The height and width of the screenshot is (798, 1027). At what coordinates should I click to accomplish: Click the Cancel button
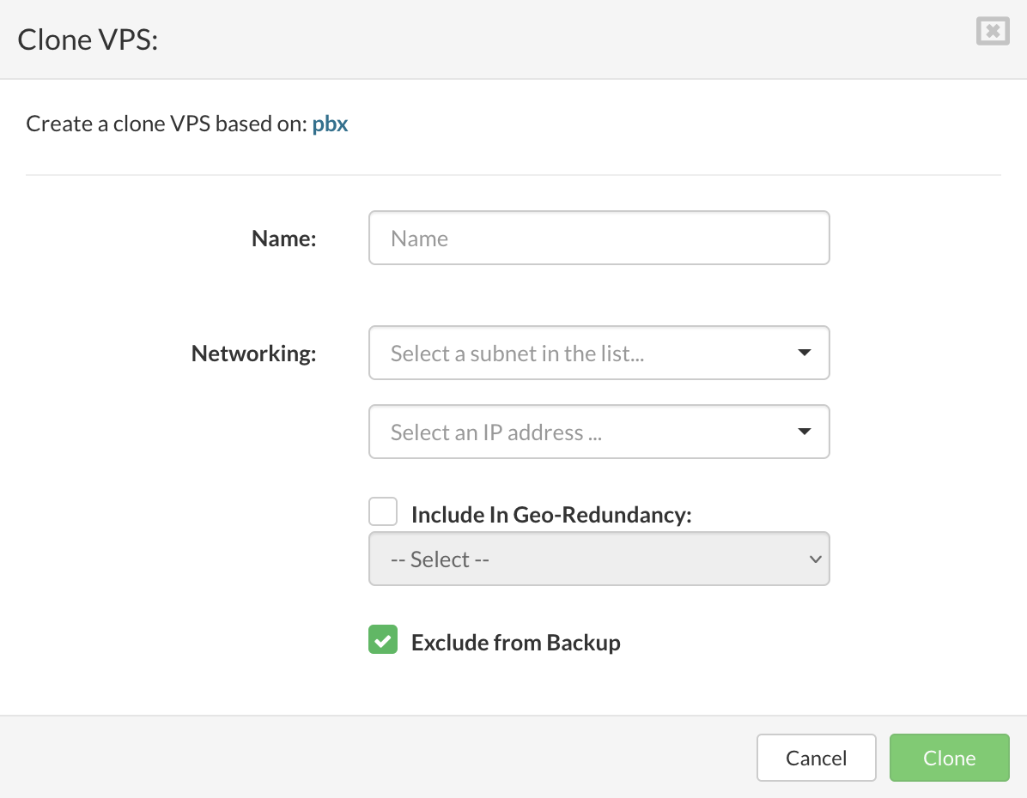(x=816, y=758)
